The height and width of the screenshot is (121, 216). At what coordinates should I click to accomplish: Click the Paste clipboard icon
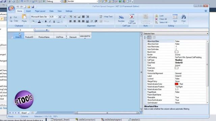click(x=24, y=17)
